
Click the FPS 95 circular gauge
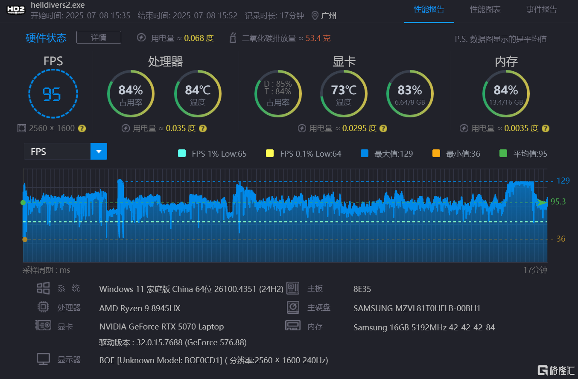[x=53, y=93]
